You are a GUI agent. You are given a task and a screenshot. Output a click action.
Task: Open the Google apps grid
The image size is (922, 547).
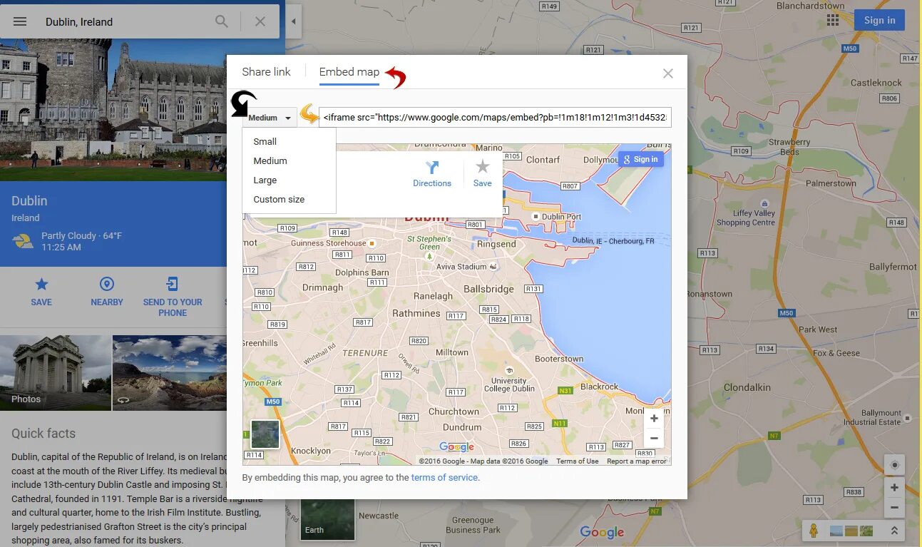click(832, 20)
